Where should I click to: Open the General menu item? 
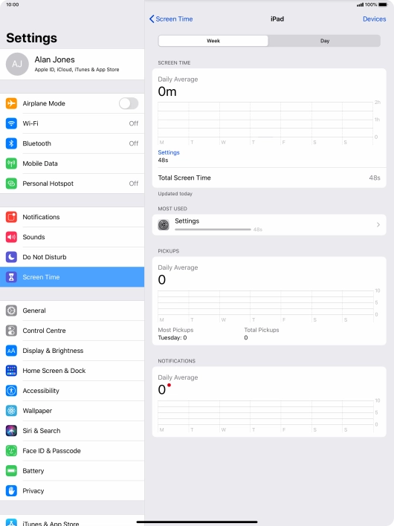pos(72,311)
